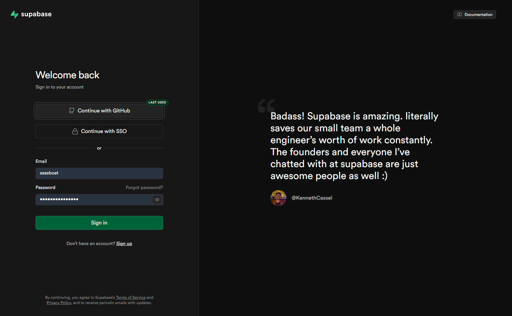Viewport: 512px width, 316px height.
Task: Open the Privacy Policy link
Action: coord(58,303)
